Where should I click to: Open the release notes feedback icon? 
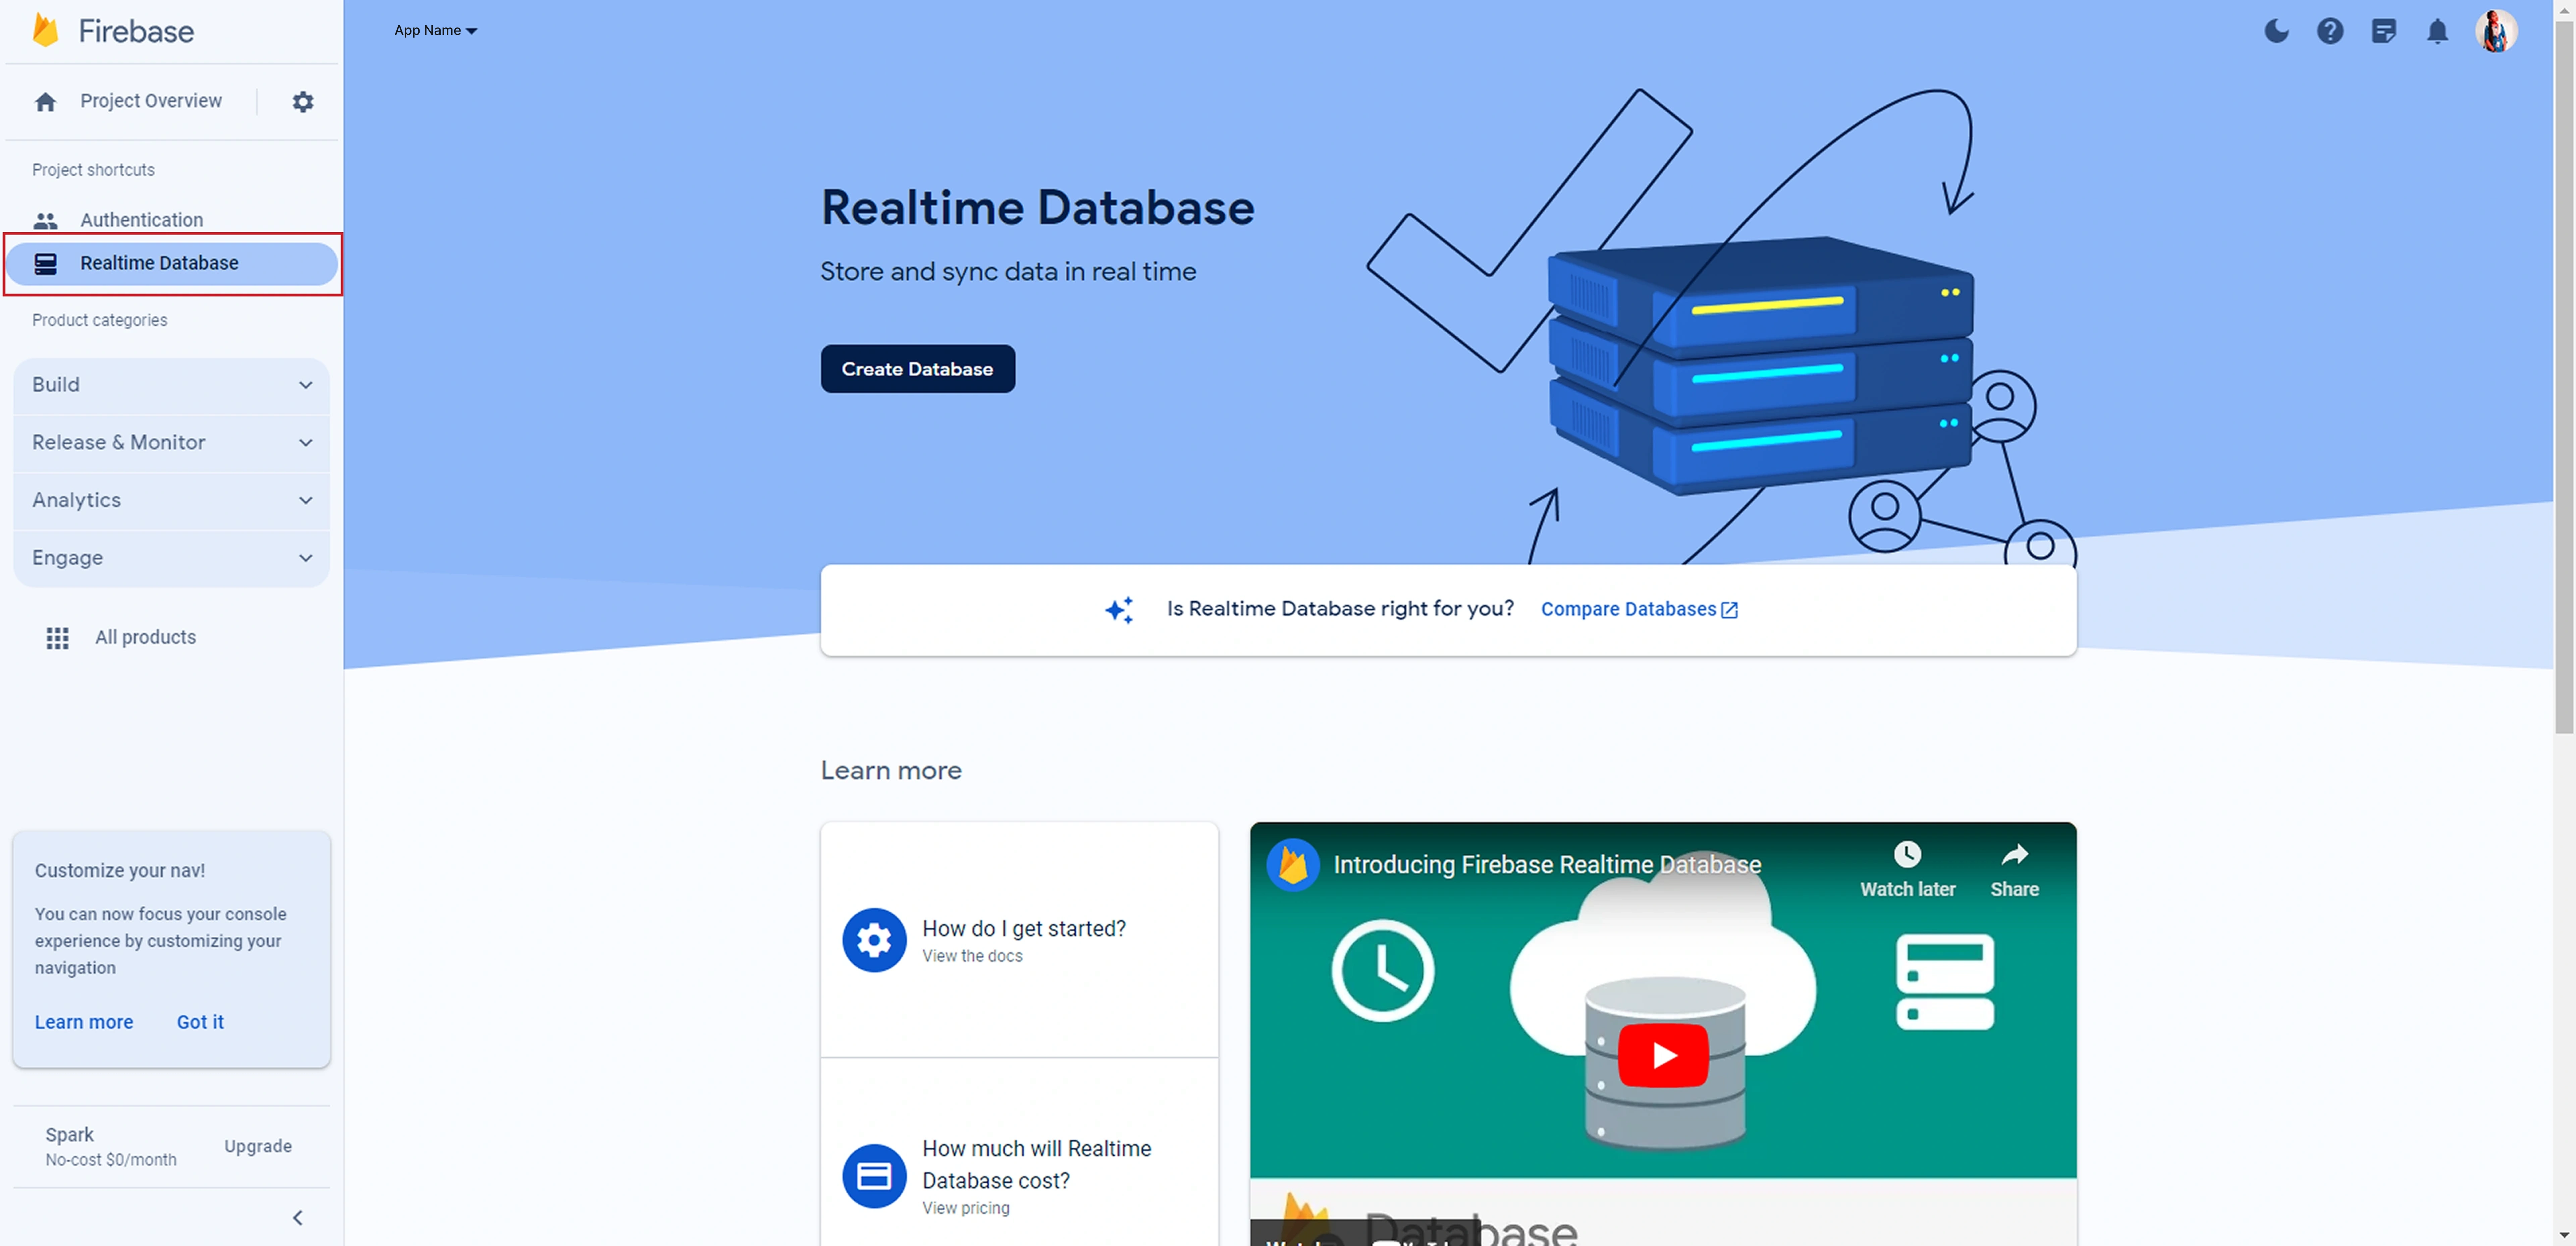tap(2384, 31)
